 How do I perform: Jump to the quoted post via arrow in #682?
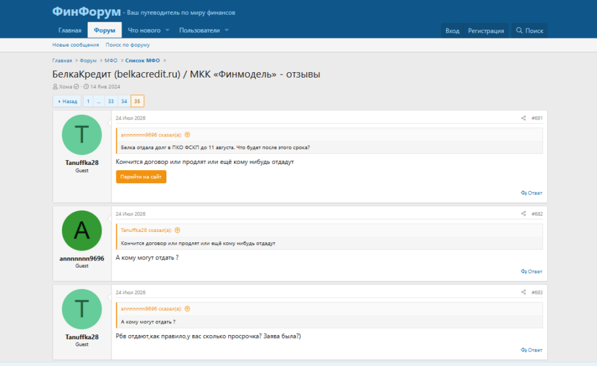(x=177, y=230)
